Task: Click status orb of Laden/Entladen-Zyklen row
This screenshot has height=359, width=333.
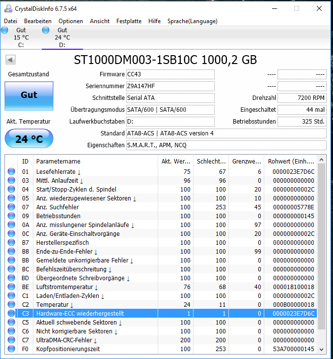Action: (x=11, y=295)
